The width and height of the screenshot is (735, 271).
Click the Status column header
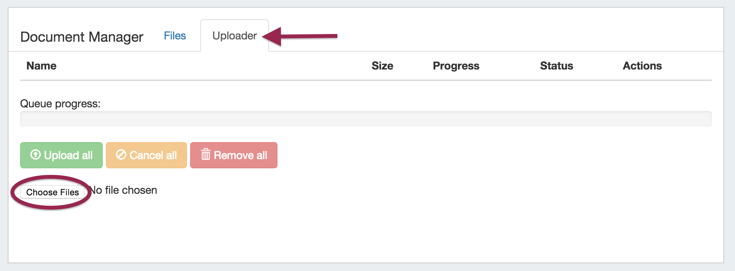pos(556,66)
